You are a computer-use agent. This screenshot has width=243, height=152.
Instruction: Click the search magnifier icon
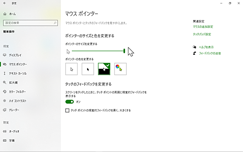coord(55,23)
